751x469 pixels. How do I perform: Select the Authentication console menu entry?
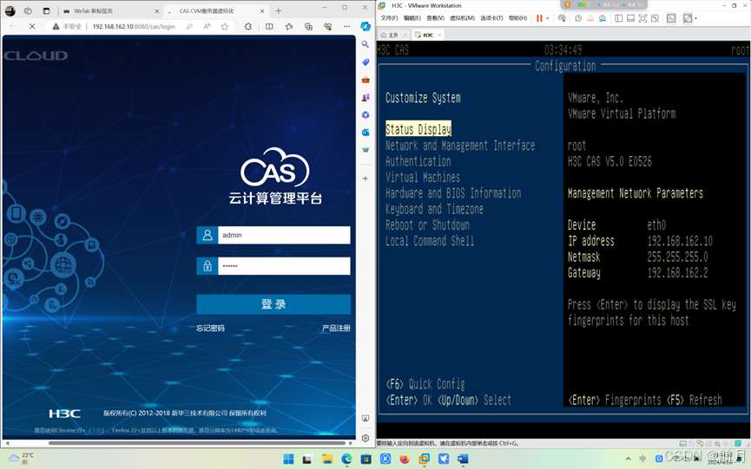pyautogui.click(x=418, y=161)
